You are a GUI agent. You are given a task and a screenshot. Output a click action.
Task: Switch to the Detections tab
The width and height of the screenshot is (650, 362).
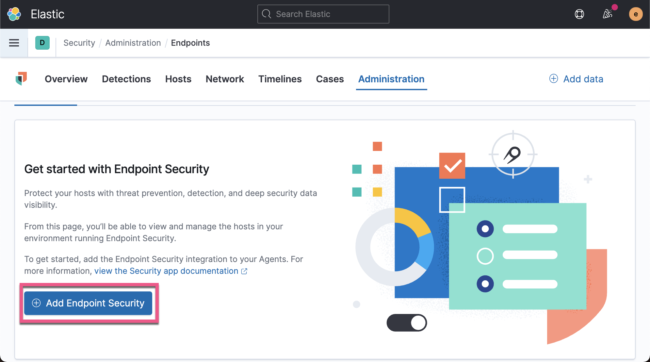pos(126,79)
